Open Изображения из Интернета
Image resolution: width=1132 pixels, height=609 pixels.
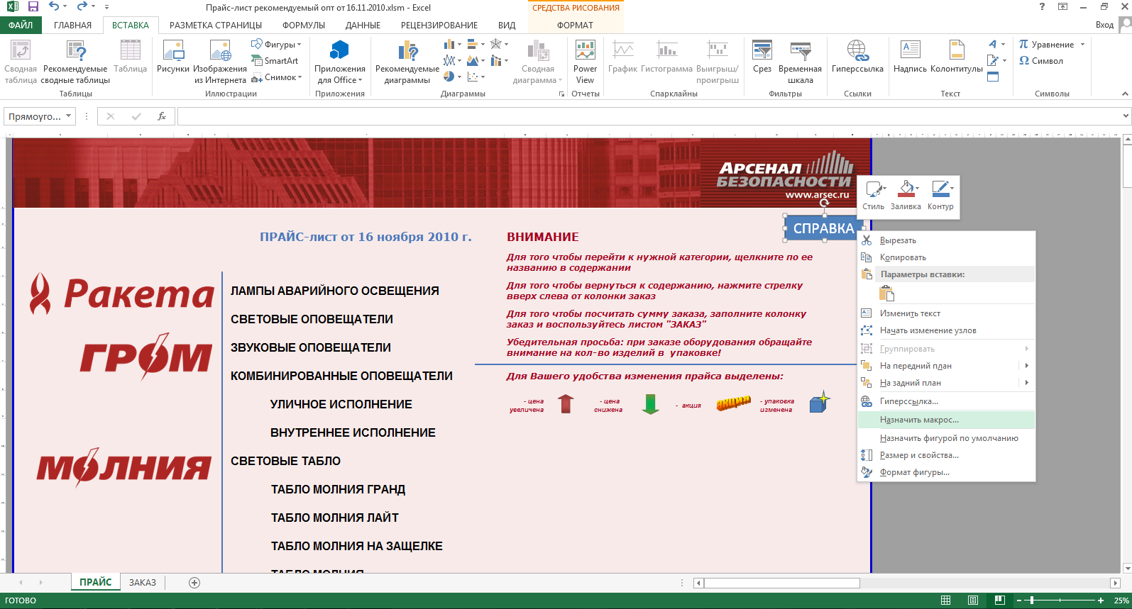coord(220,62)
